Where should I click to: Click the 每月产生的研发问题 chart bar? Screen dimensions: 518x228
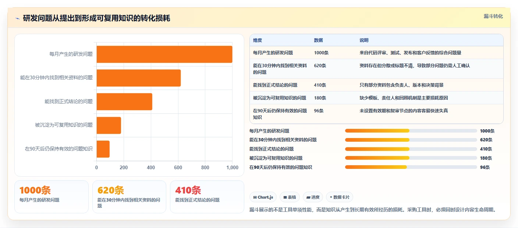coord(164,54)
